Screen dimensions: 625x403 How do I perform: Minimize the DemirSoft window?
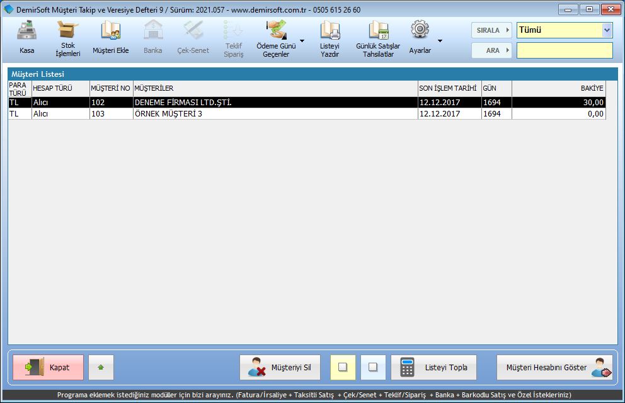point(568,9)
